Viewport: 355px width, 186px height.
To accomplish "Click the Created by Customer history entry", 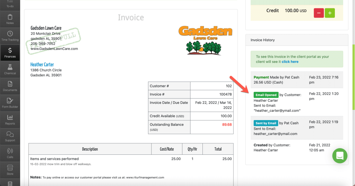I will pos(297,147).
